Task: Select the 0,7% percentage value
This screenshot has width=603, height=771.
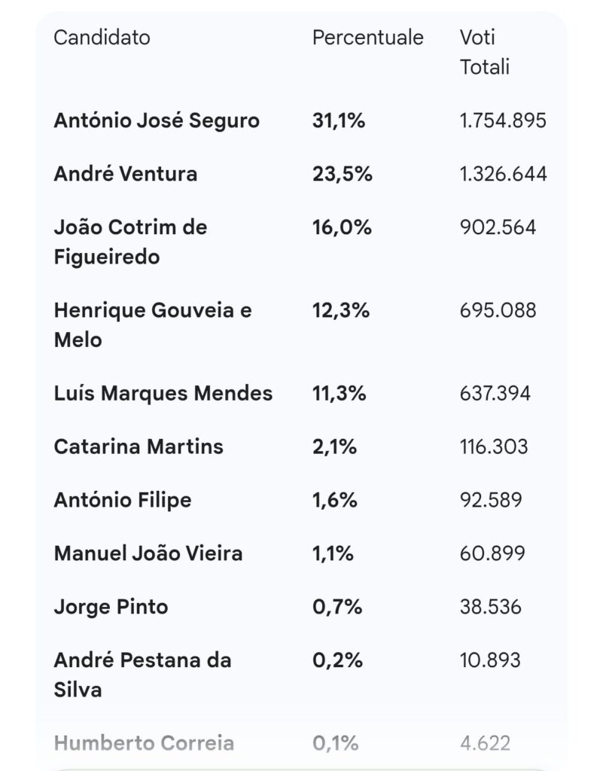Action: (337, 607)
